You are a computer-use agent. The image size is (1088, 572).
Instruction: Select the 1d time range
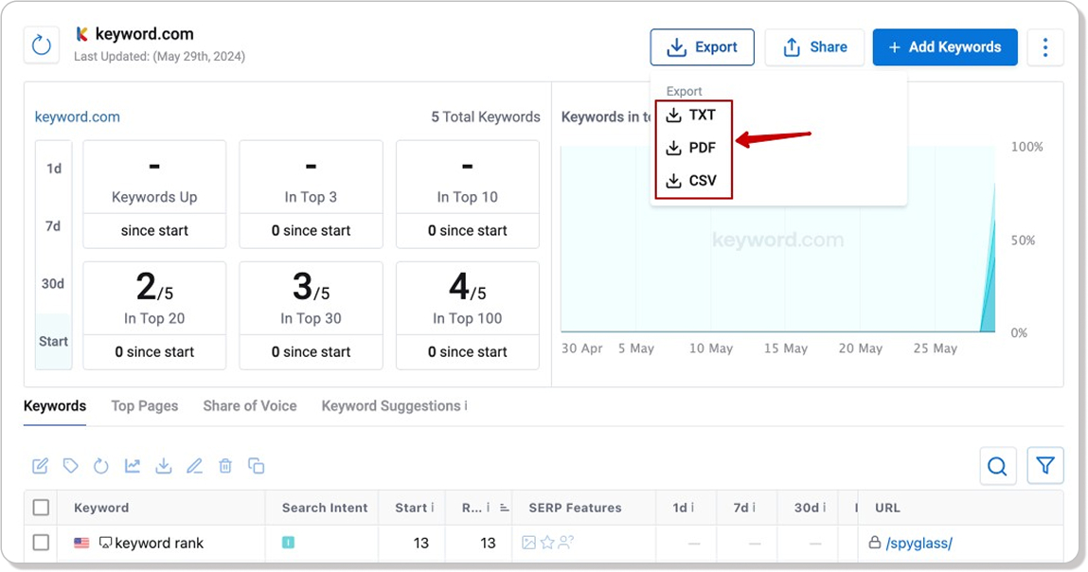point(53,169)
